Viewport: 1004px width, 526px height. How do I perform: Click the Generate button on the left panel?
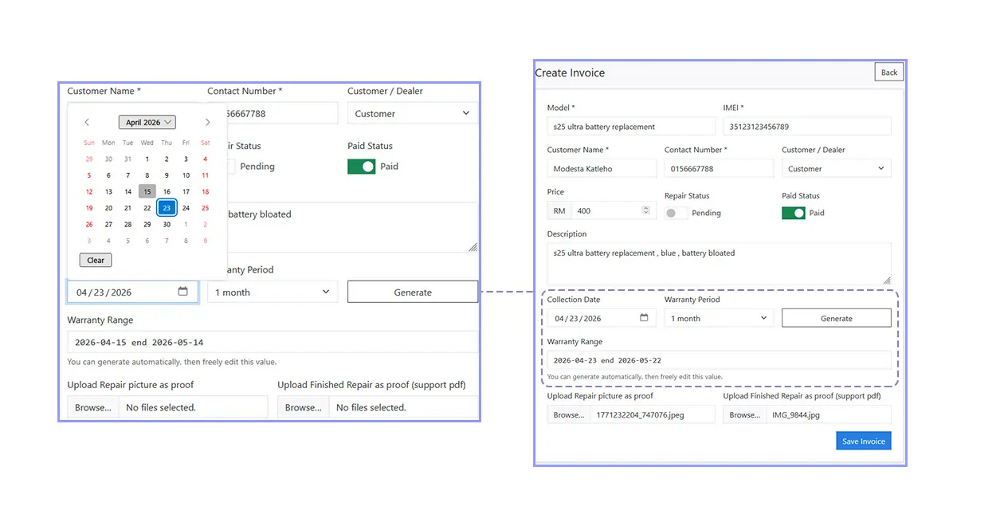[412, 292]
